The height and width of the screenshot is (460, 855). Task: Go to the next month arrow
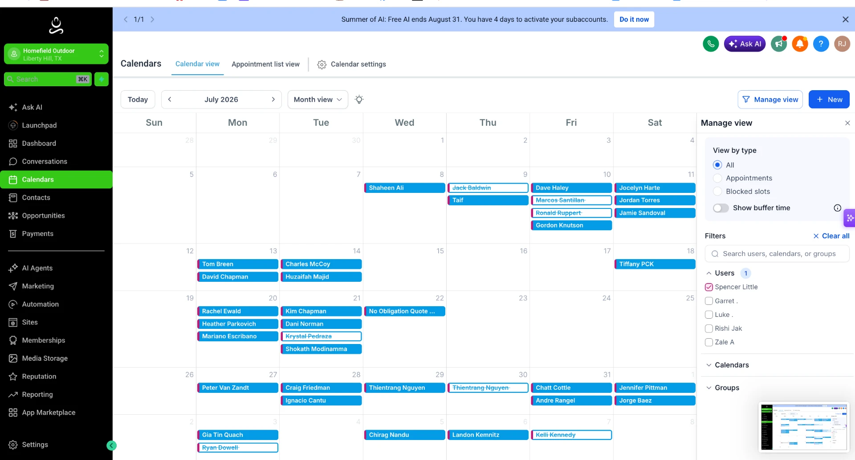(x=273, y=100)
